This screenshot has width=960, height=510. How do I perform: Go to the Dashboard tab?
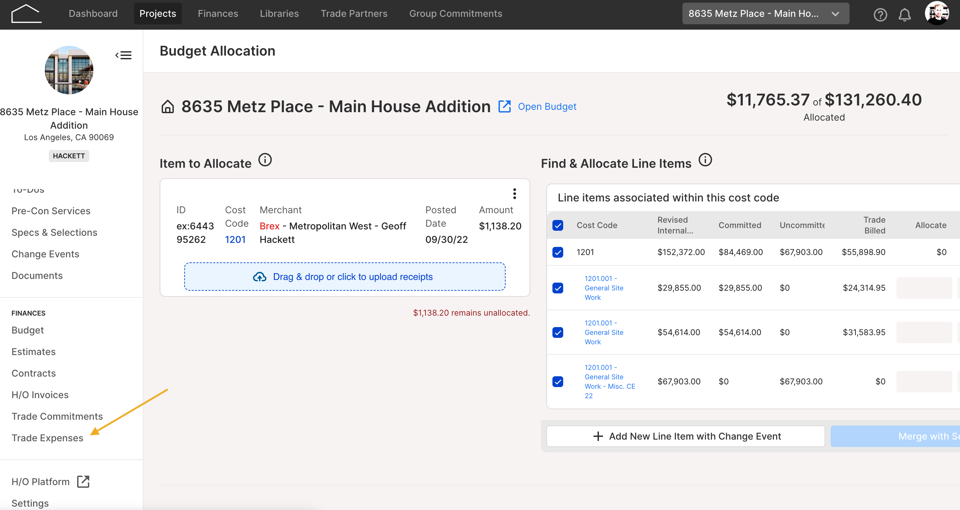point(93,13)
